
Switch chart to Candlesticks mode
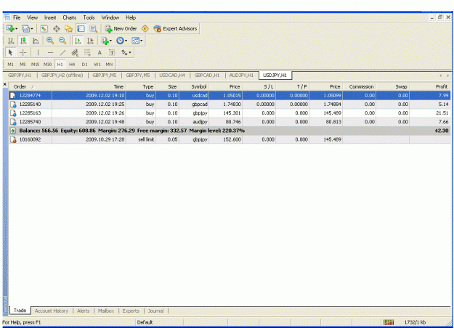[x=23, y=41]
